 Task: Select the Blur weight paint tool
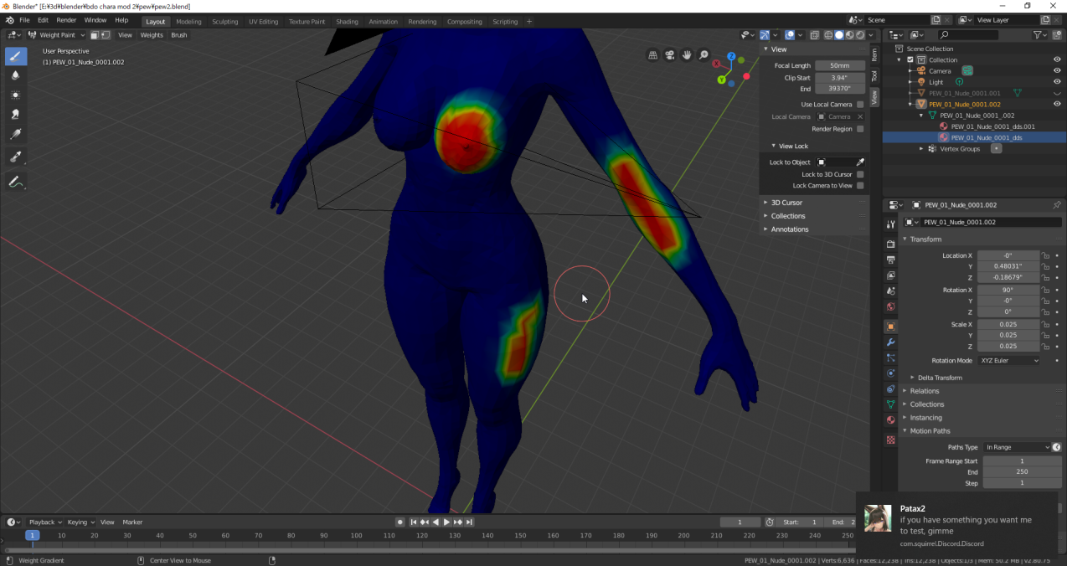click(16, 75)
